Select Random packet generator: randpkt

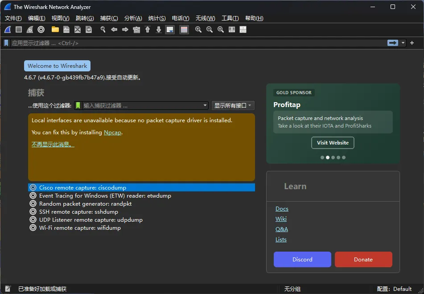(x=141, y=203)
